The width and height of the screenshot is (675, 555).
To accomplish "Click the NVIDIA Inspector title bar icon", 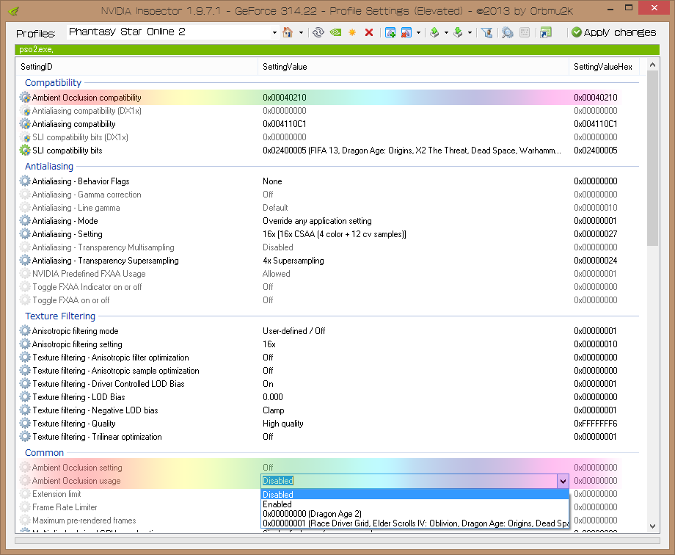I will pos(14,11).
